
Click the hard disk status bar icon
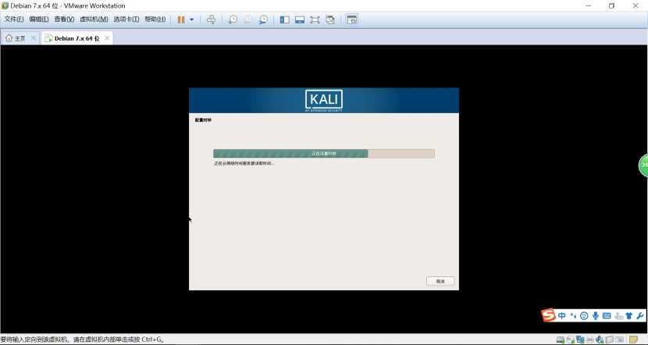tap(560, 340)
